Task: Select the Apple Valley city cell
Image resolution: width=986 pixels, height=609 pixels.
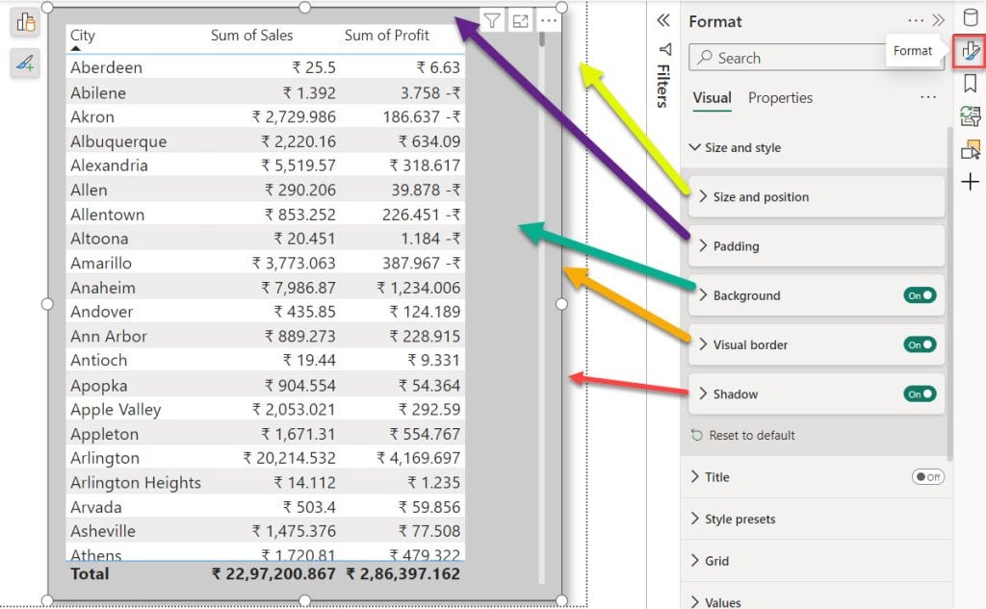Action: pos(116,410)
